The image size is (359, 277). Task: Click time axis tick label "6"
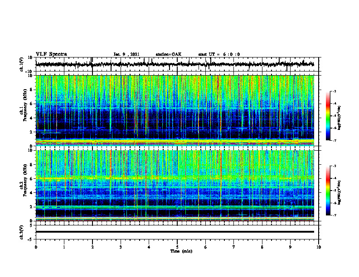[206, 247]
